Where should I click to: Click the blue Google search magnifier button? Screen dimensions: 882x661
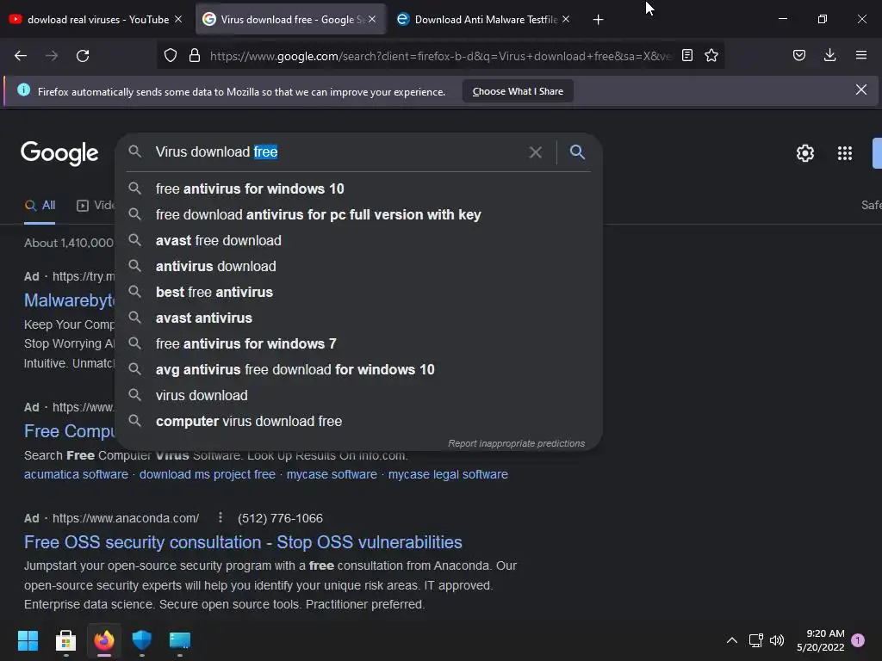tap(577, 151)
